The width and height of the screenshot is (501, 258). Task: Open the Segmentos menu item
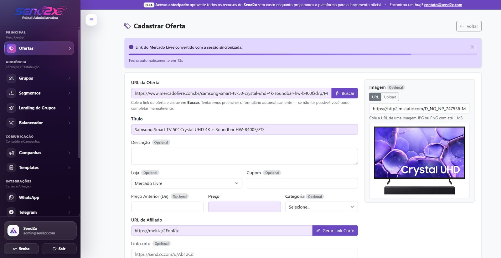pyautogui.click(x=39, y=93)
